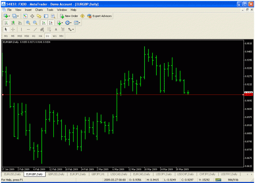Switch to the USDCHF,Daily chart tab

coord(185,174)
